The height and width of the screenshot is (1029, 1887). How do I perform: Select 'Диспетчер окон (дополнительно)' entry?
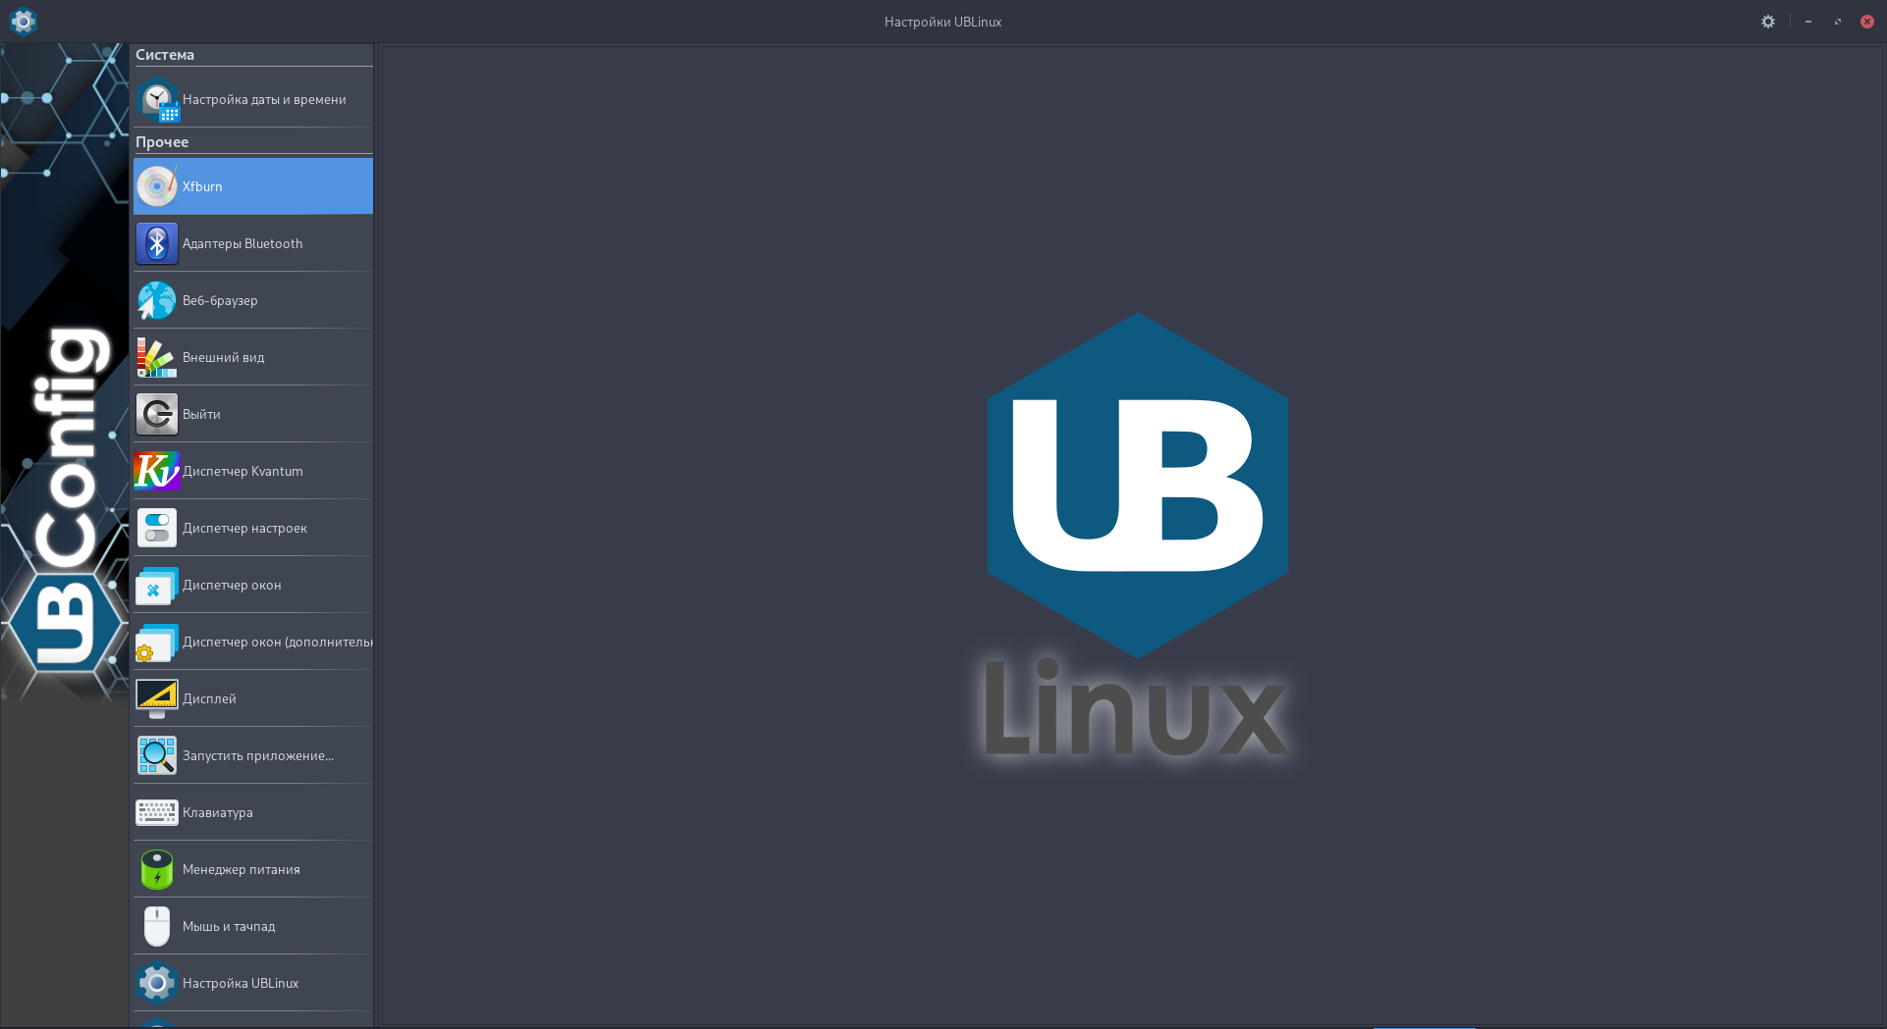click(x=253, y=642)
